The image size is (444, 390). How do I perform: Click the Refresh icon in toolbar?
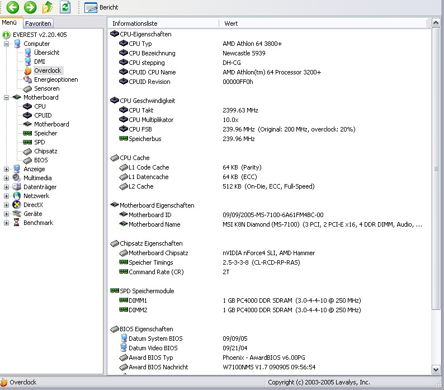point(65,7)
